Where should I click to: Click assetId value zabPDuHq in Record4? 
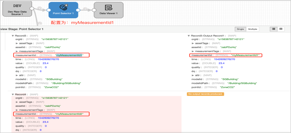(53, 106)
